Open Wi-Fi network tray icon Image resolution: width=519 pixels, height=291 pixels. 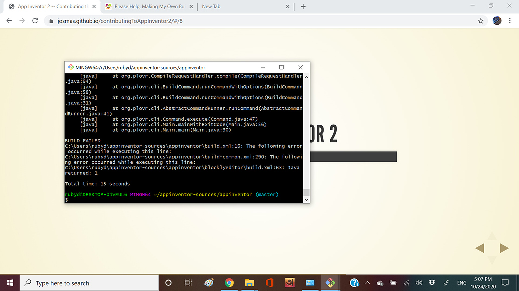tap(406, 283)
